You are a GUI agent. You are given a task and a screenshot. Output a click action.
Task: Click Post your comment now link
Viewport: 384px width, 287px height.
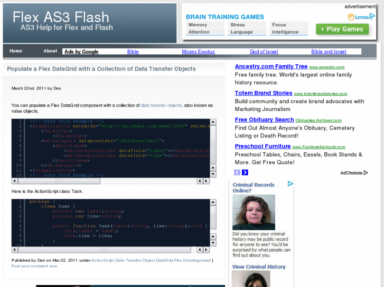pos(34,266)
